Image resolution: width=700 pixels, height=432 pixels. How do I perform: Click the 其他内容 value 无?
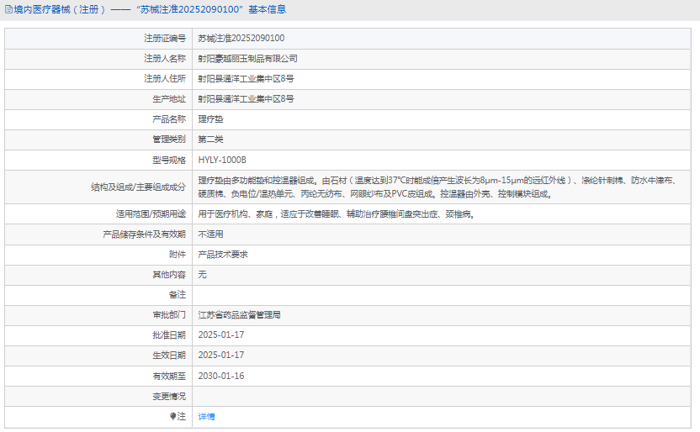point(202,275)
